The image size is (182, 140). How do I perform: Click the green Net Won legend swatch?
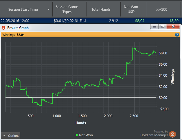tap(77, 135)
